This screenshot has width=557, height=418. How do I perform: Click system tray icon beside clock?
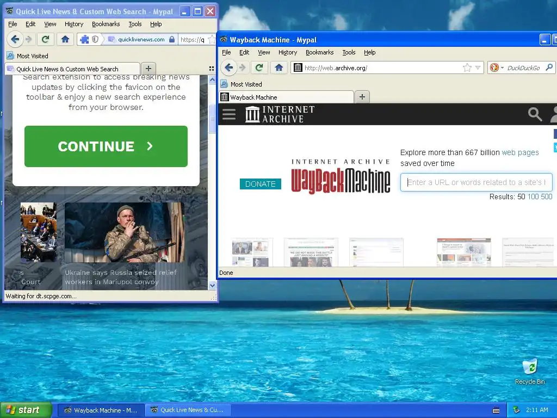click(517, 410)
